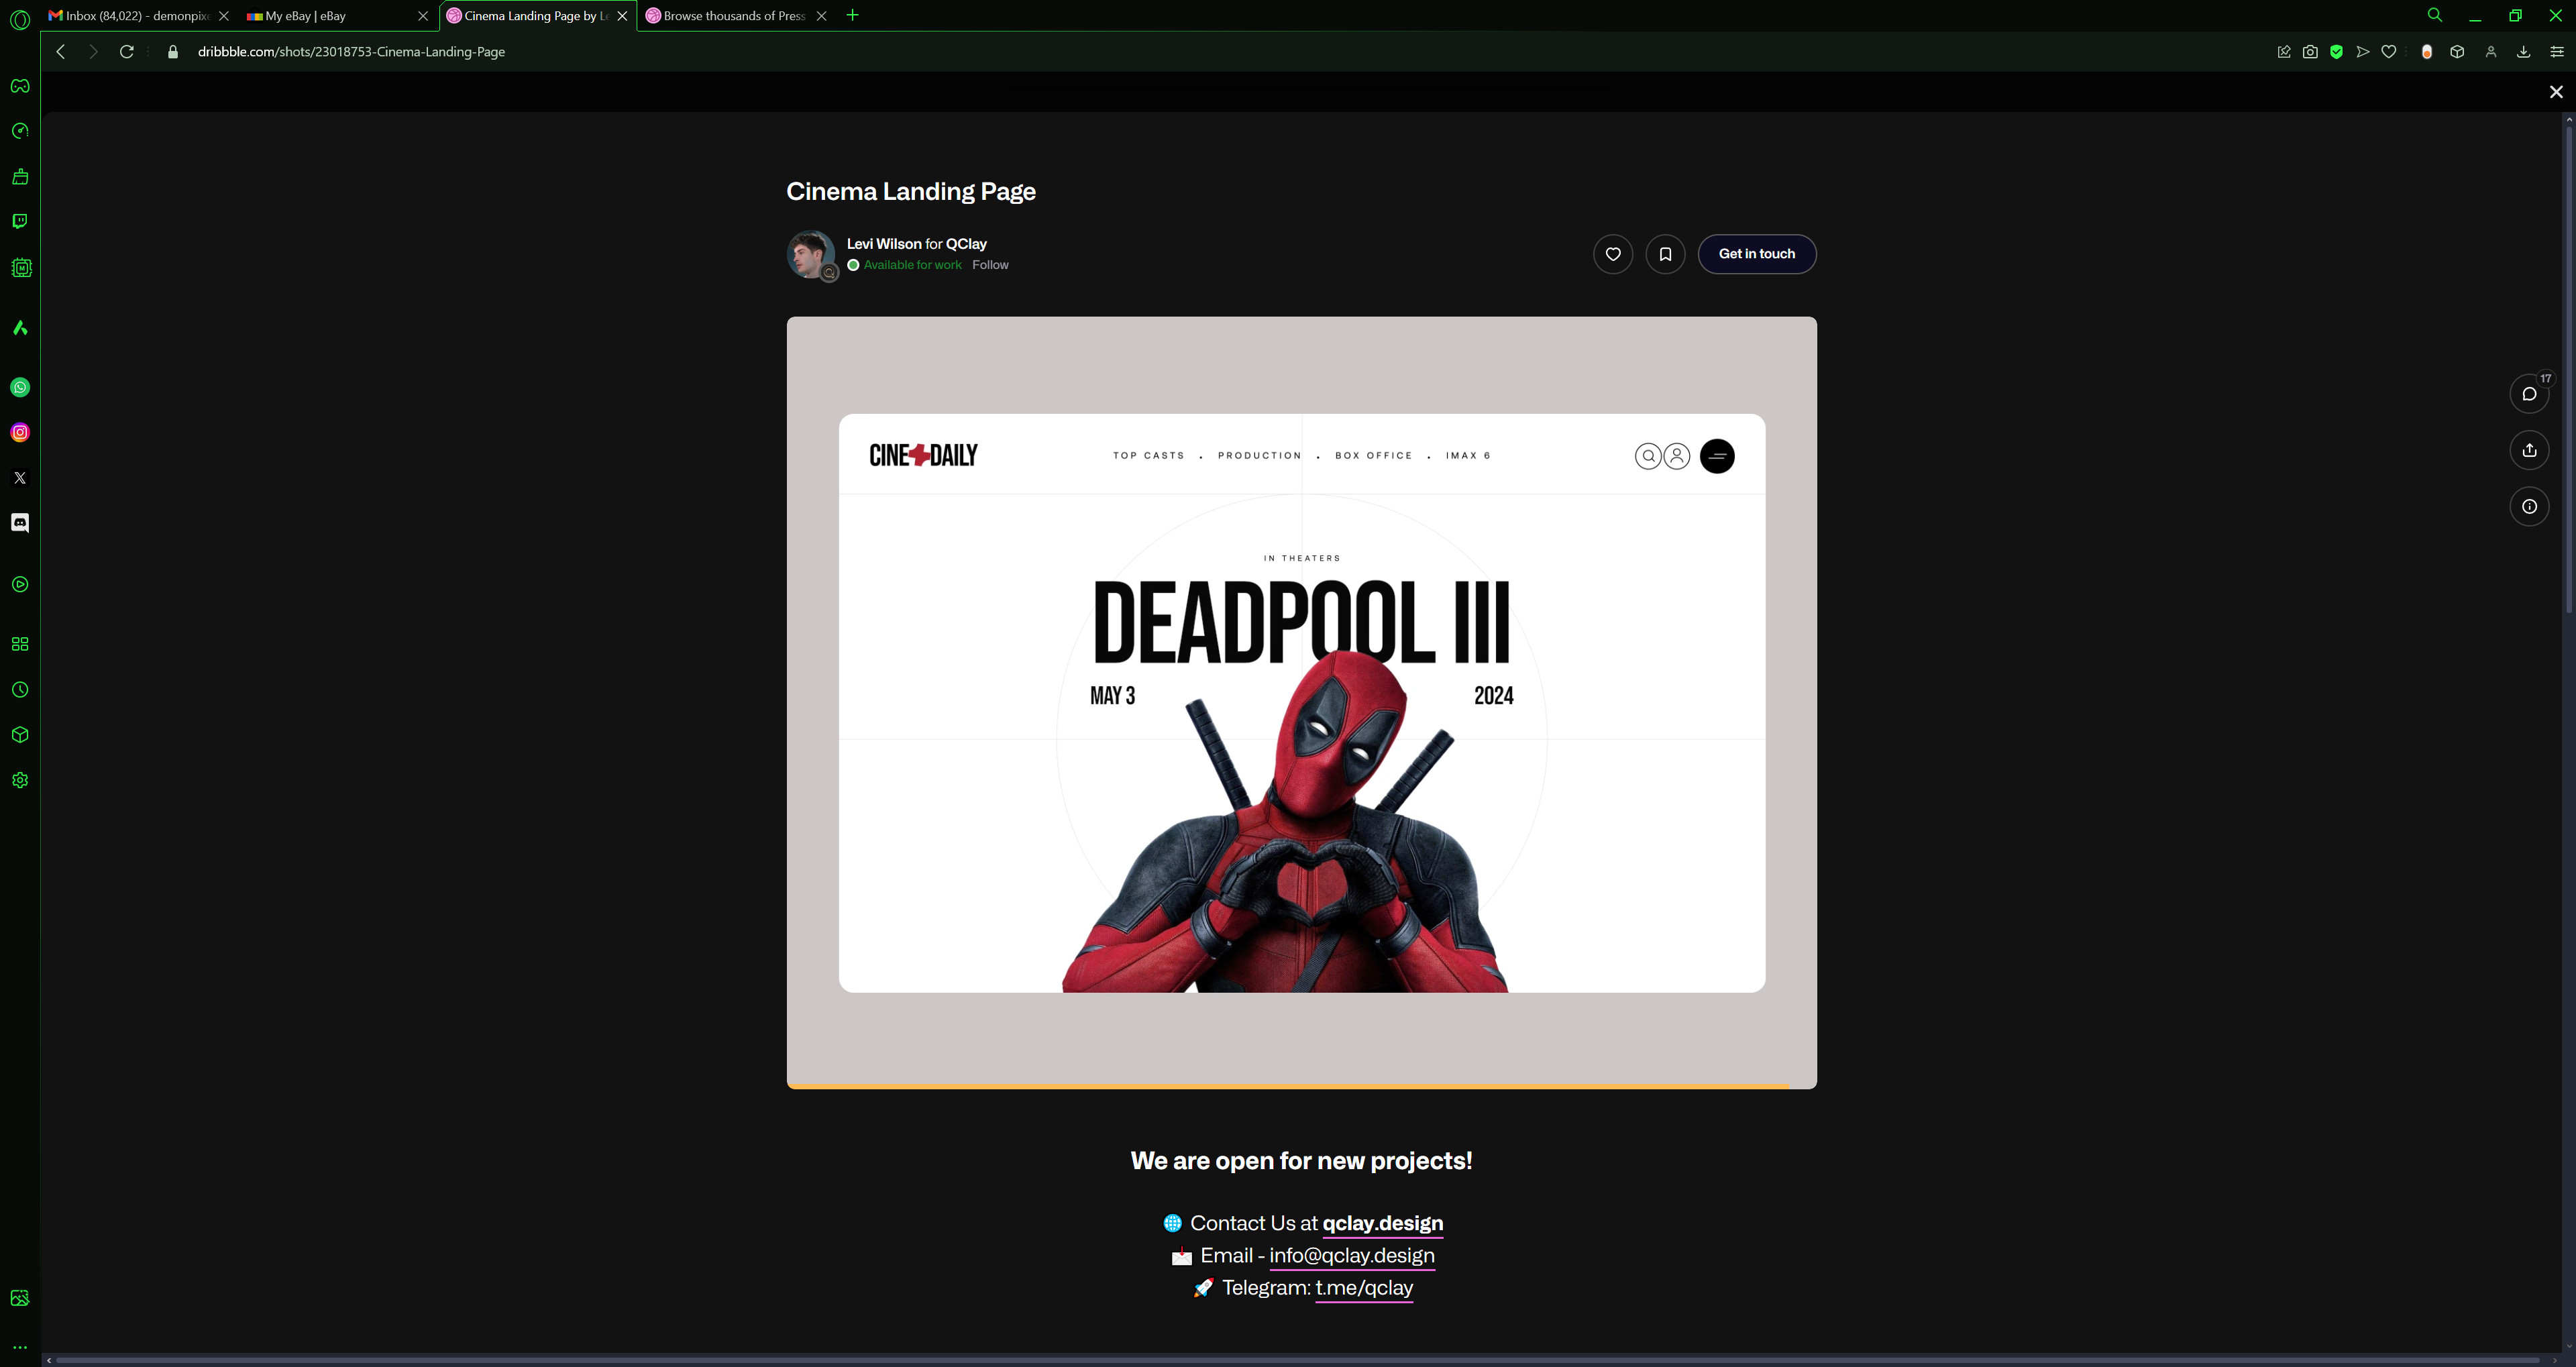The image size is (2576, 1367).
Task: Open the qclay.design website link
Action: 1382,1223
